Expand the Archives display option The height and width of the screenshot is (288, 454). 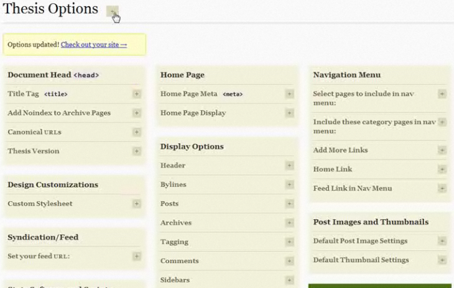(x=289, y=223)
